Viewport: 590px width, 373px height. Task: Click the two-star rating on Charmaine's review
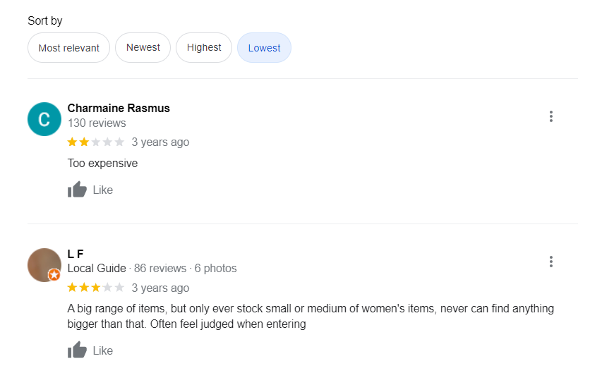click(x=95, y=142)
